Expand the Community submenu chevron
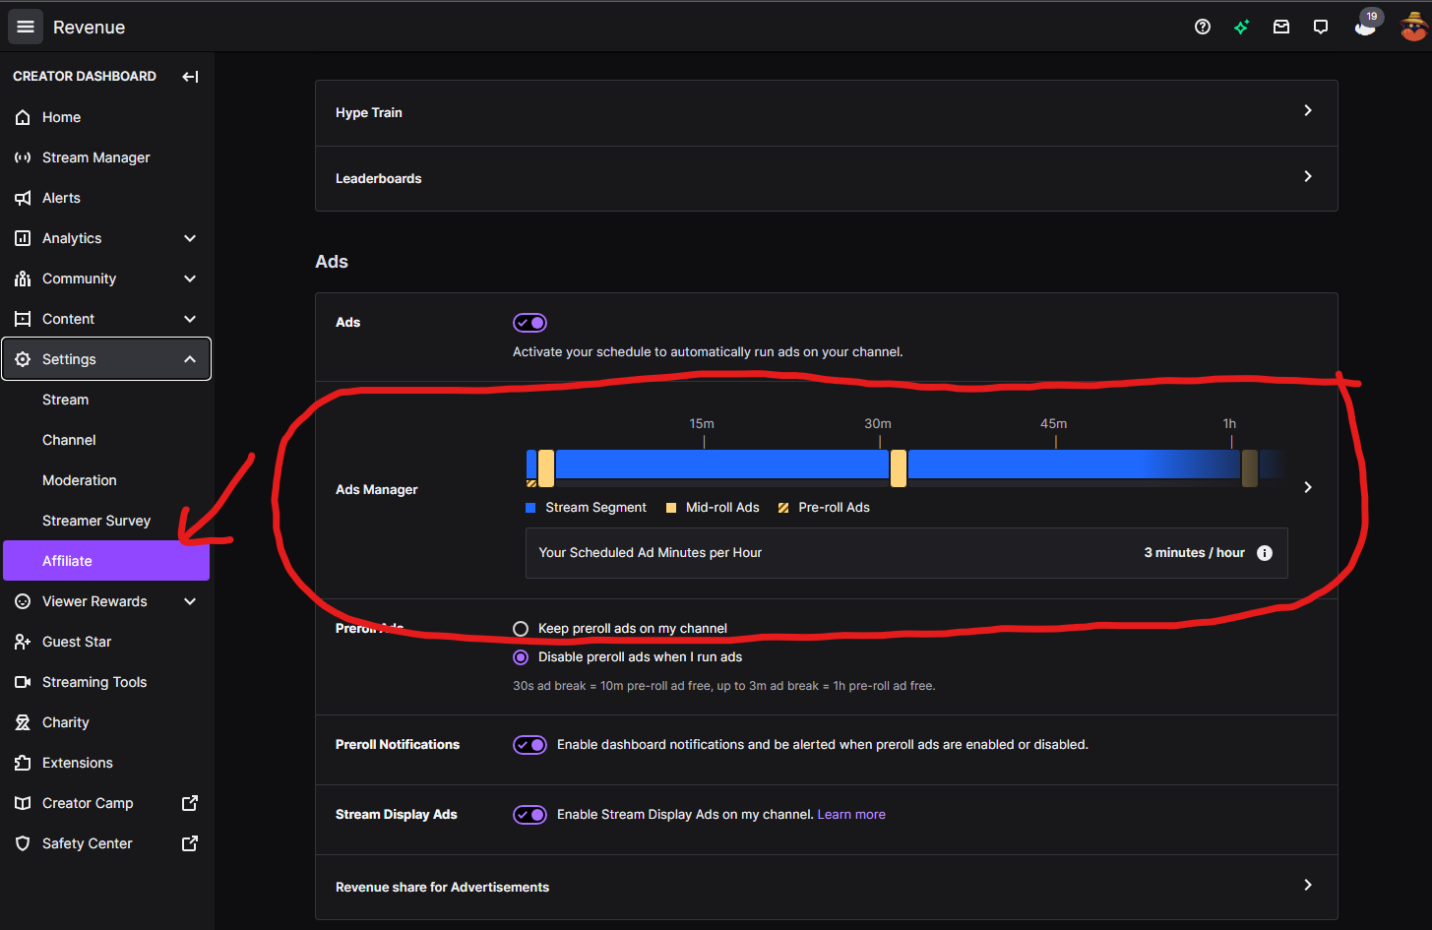The width and height of the screenshot is (1432, 930). point(190,279)
